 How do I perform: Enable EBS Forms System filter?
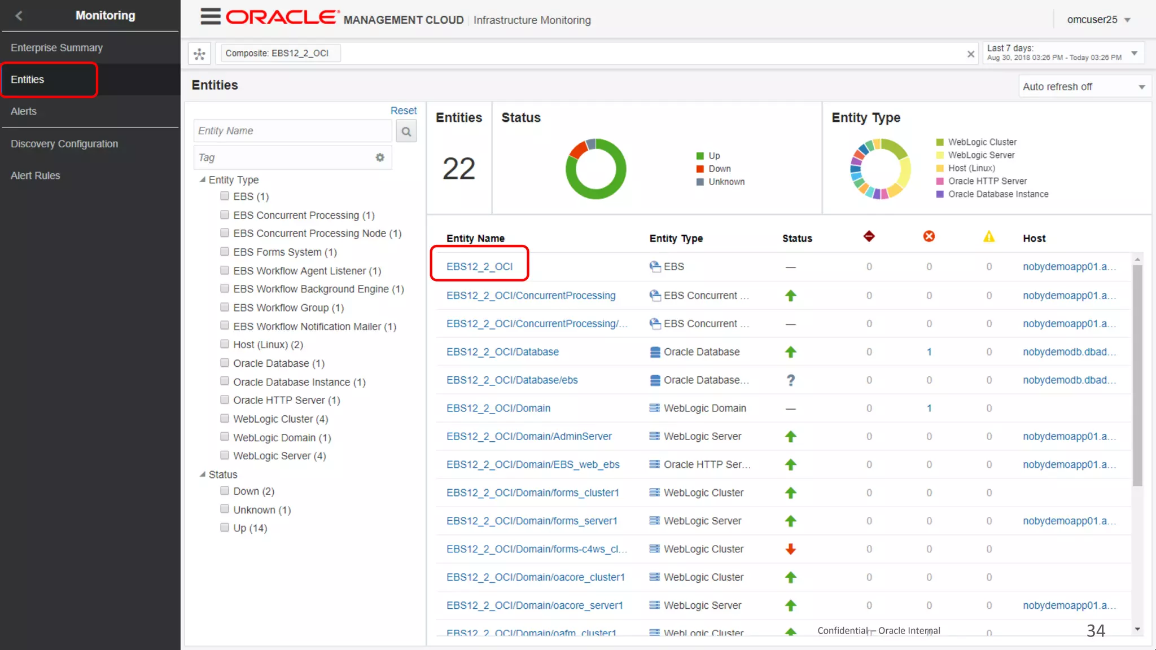coord(225,251)
